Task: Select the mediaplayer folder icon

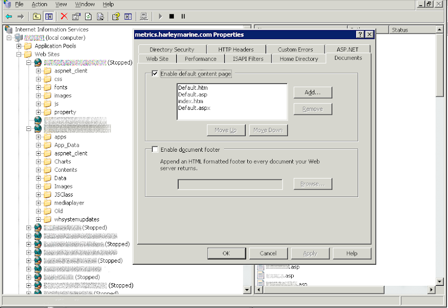Action: (48, 203)
